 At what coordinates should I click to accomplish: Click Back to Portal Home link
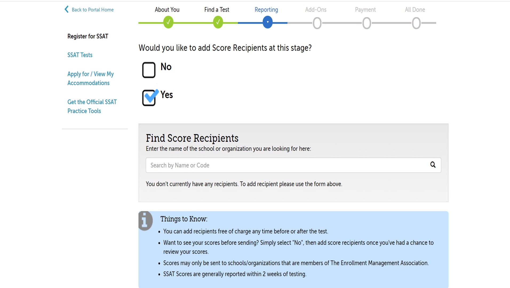[x=93, y=10]
